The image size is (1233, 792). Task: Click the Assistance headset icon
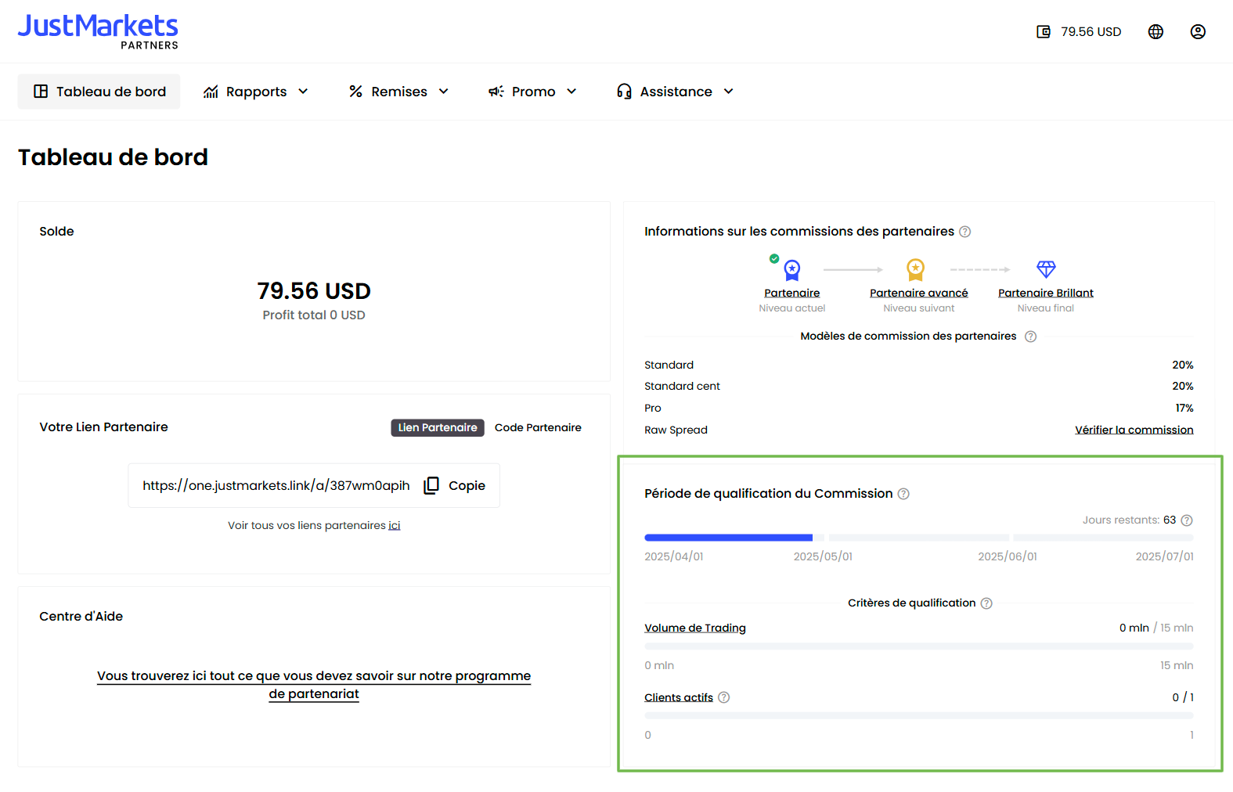[624, 92]
